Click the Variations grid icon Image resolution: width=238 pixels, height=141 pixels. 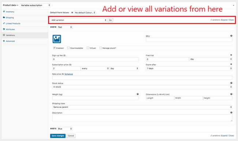coord(4,35)
